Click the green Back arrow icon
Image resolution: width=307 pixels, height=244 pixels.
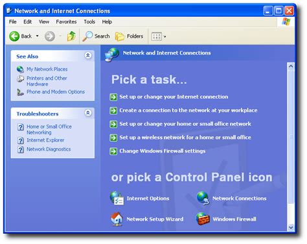coord(14,36)
